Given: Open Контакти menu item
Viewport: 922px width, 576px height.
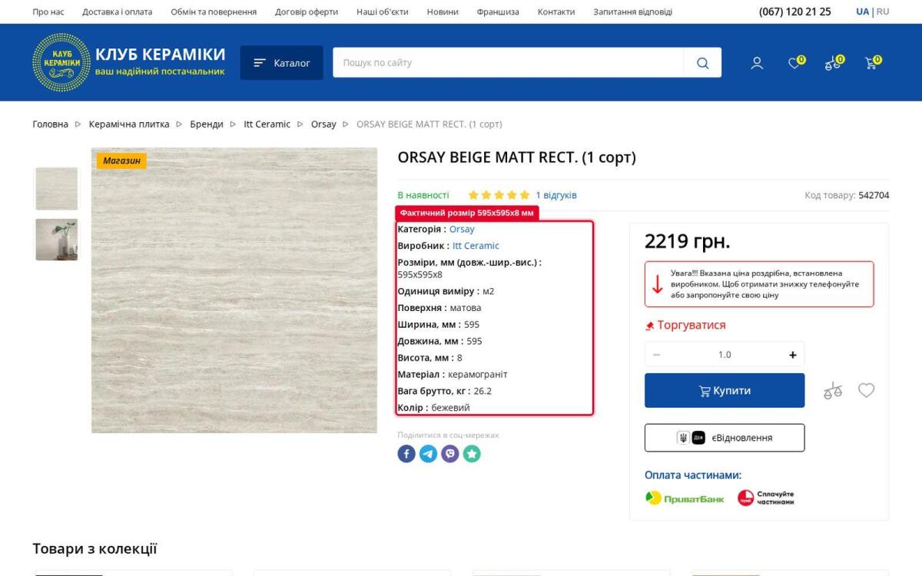Looking at the screenshot, I should click(556, 12).
